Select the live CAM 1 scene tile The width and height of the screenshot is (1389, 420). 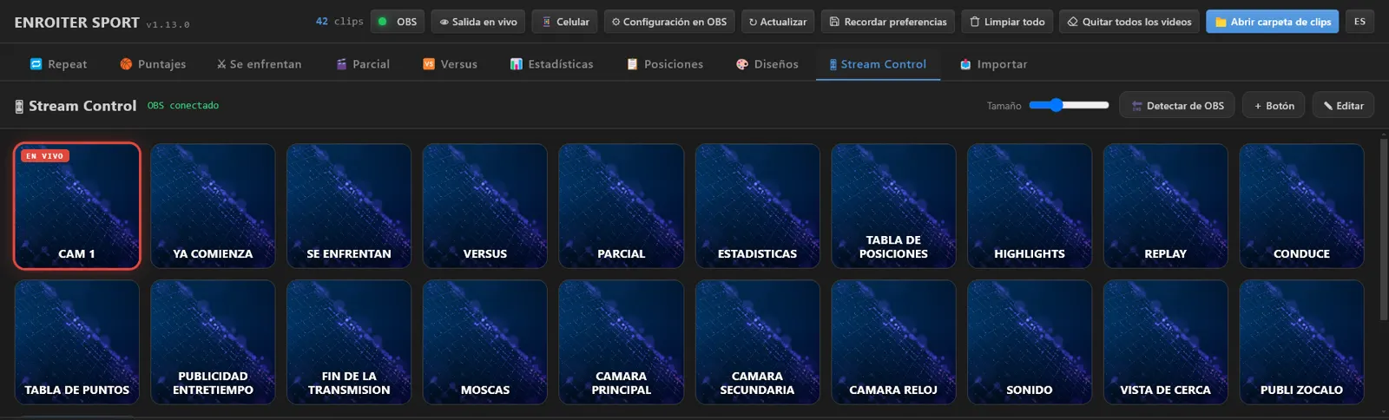tap(77, 207)
